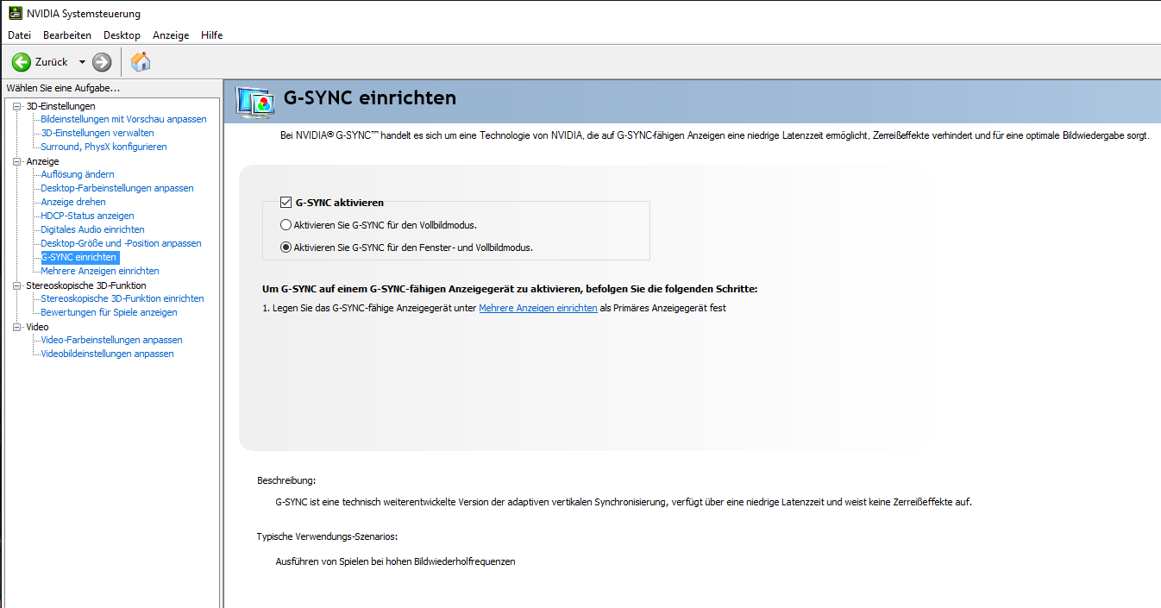Open Digitales Audio einrichten
This screenshot has height=608, width=1161.
pyautogui.click(x=93, y=229)
